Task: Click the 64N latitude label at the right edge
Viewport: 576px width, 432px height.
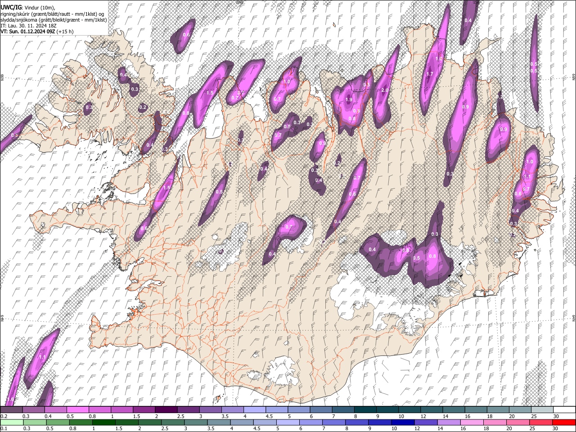Action: pyautogui.click(x=573, y=318)
